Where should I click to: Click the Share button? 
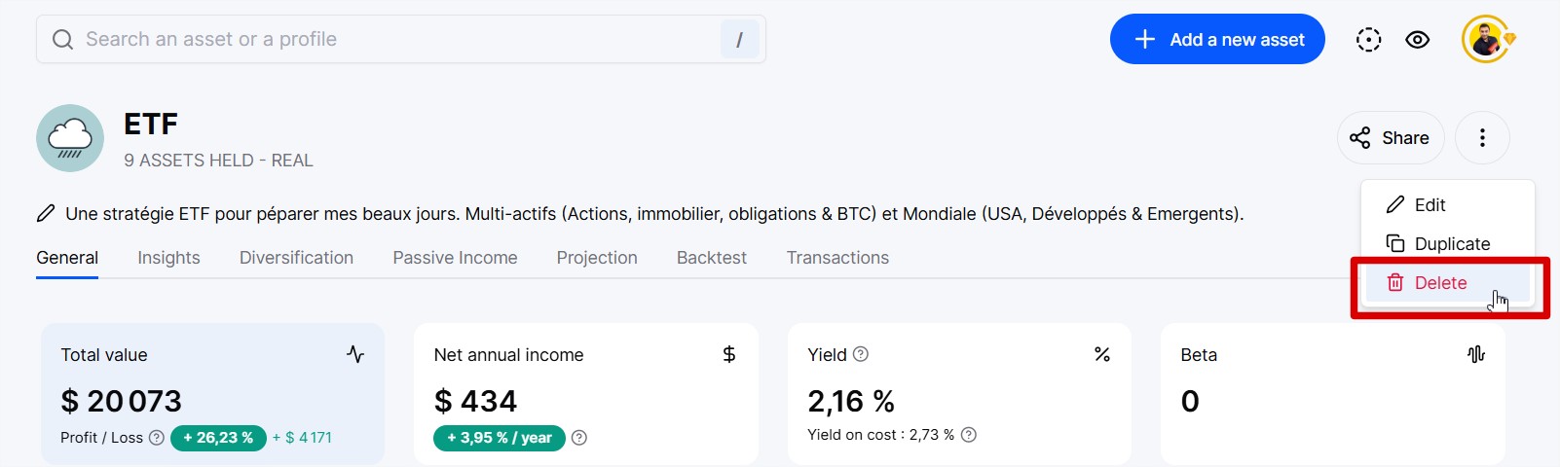click(1391, 138)
